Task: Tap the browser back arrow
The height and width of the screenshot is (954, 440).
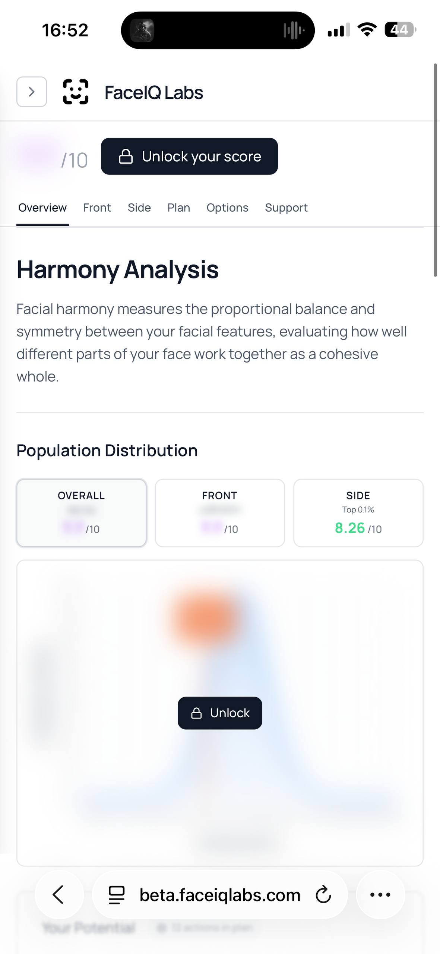Action: (59, 895)
